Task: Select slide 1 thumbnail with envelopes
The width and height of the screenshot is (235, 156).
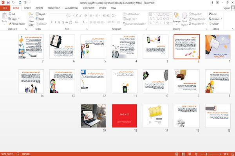Action: (218, 47)
